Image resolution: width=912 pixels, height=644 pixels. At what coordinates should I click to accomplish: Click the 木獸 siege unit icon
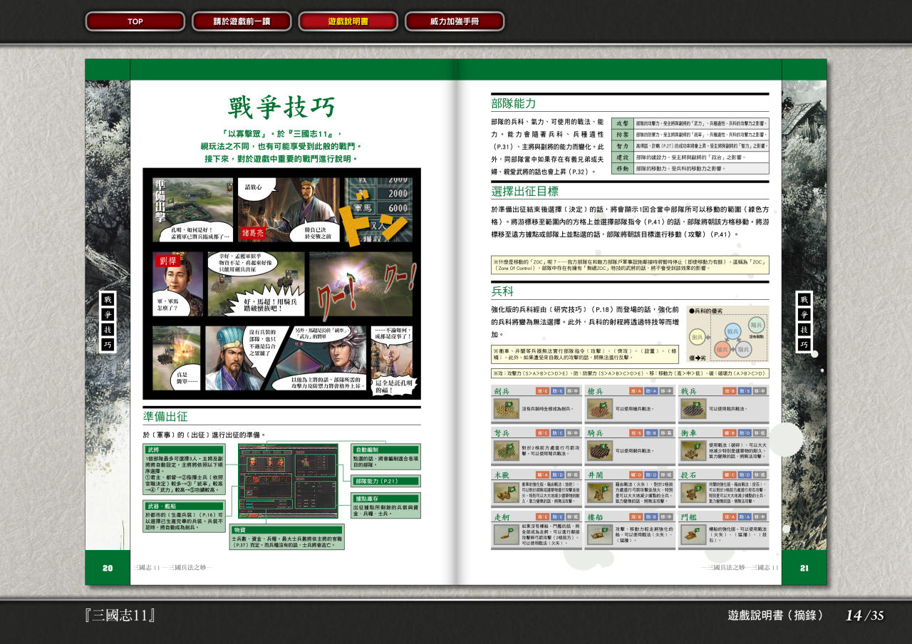tap(505, 492)
